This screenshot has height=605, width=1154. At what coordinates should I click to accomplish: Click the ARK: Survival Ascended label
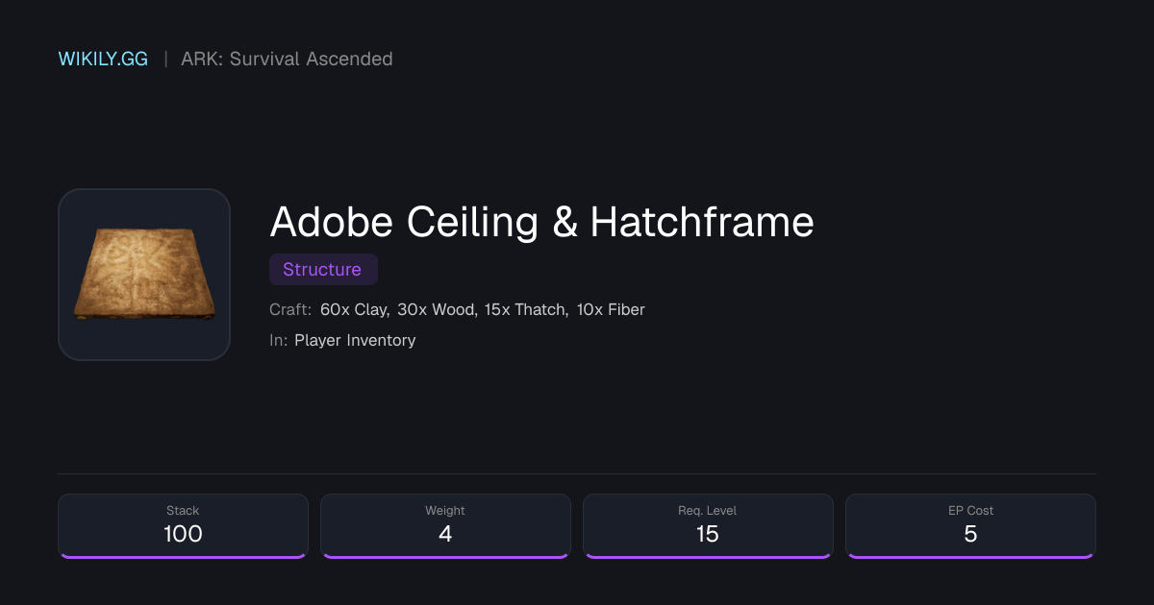pos(287,59)
